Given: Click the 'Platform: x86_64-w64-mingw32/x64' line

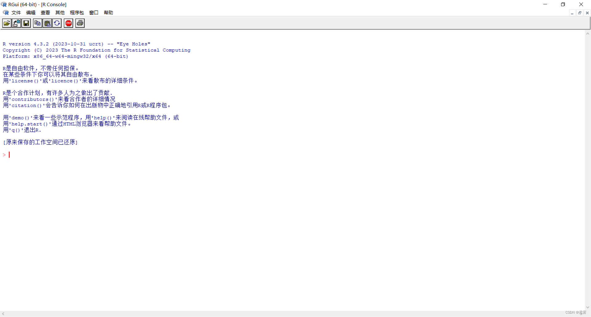Looking at the screenshot, I should coord(65,56).
